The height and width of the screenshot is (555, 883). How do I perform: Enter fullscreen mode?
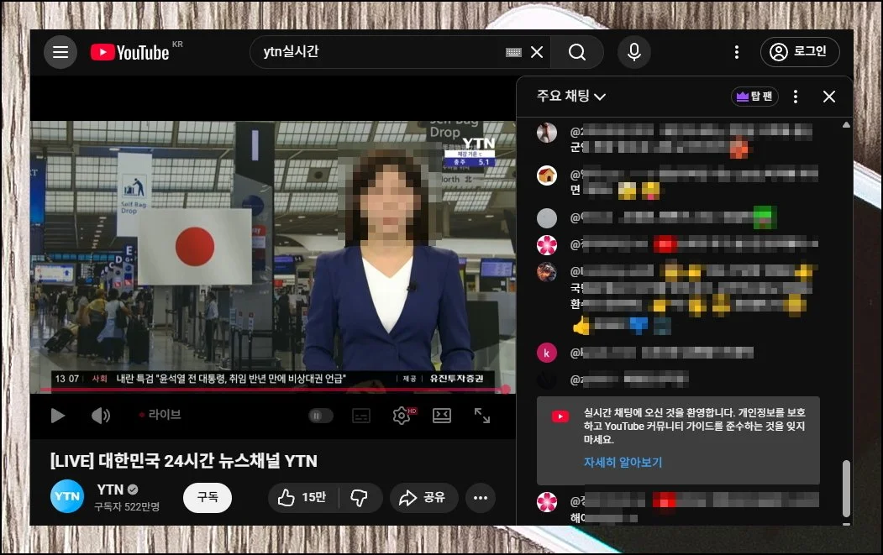[x=482, y=415]
